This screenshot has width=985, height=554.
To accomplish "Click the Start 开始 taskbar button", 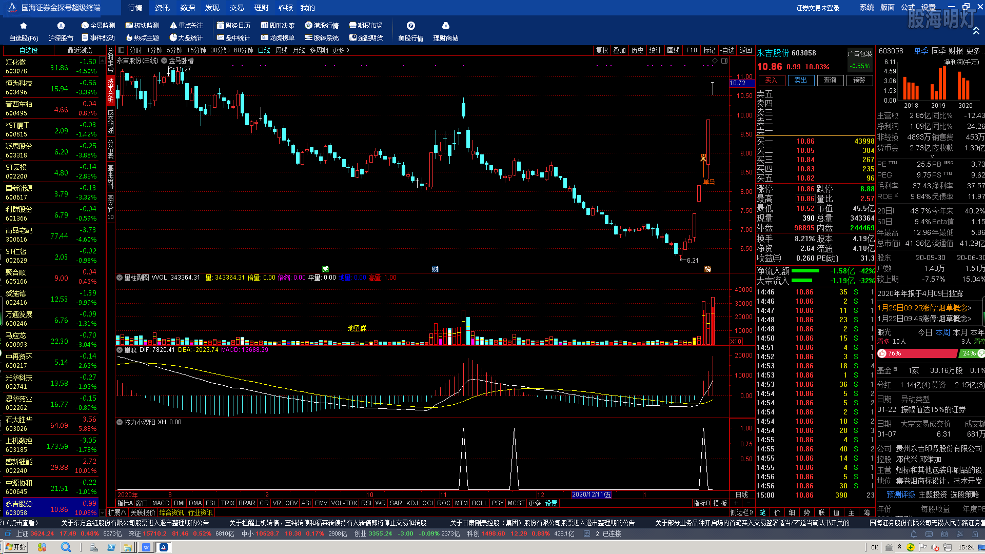I will (16, 547).
